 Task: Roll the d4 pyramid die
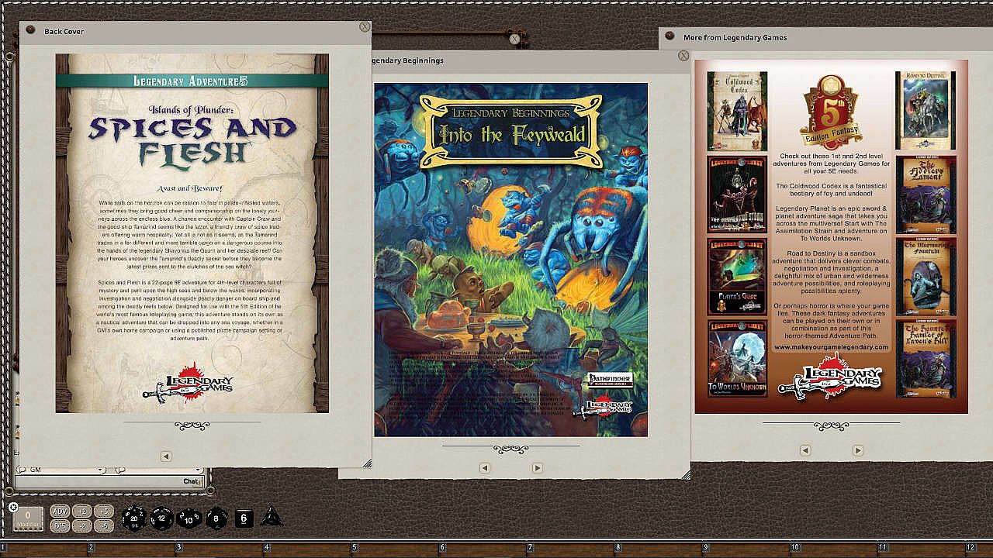coord(272,518)
